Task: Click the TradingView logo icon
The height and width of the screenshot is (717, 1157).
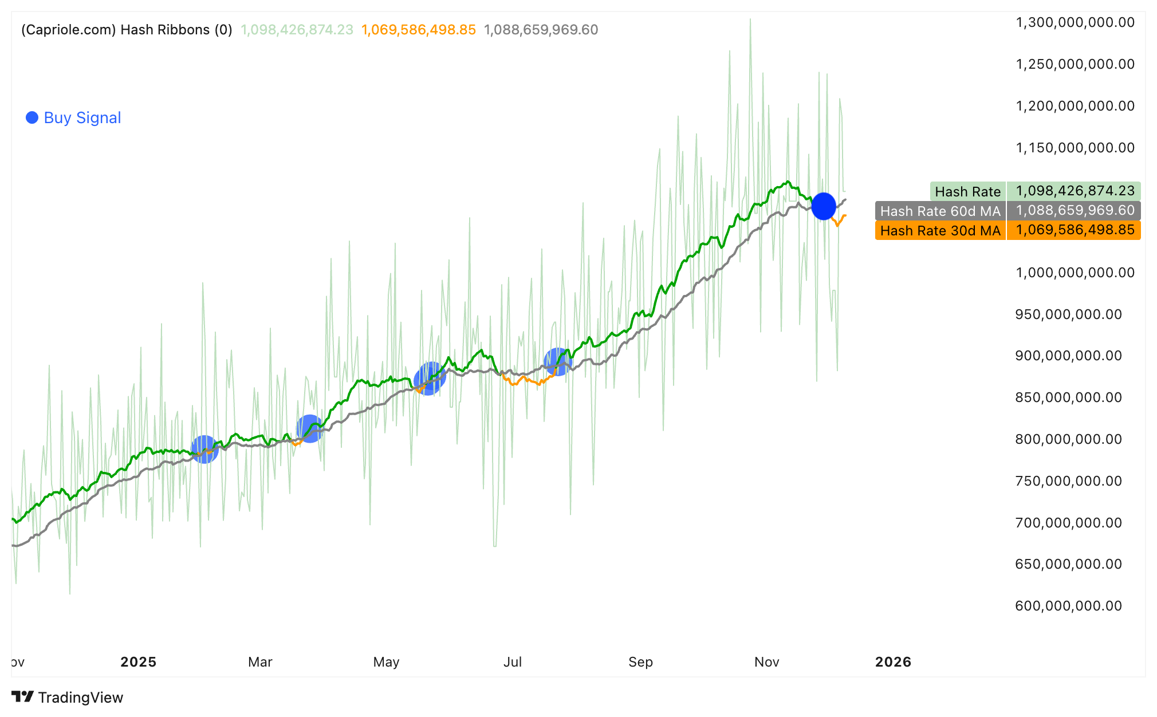Action: [23, 696]
